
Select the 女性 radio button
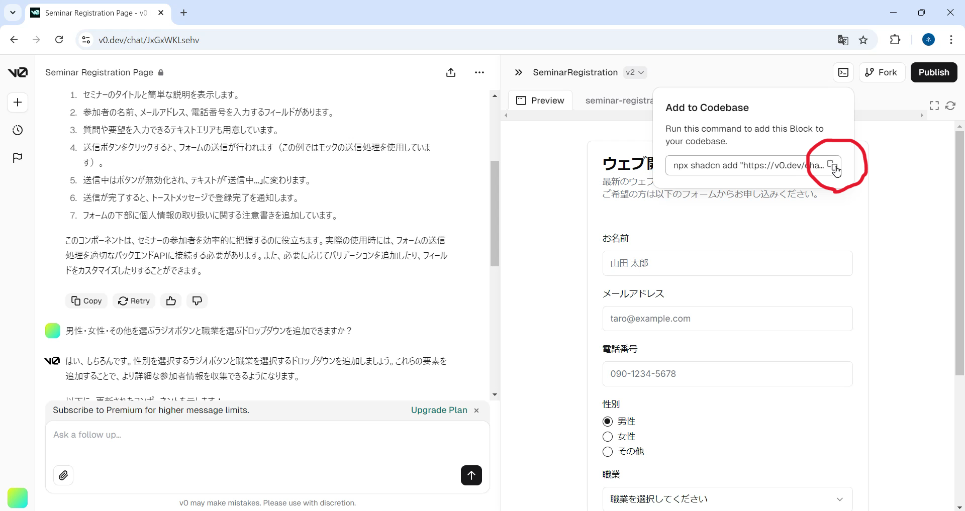click(608, 437)
